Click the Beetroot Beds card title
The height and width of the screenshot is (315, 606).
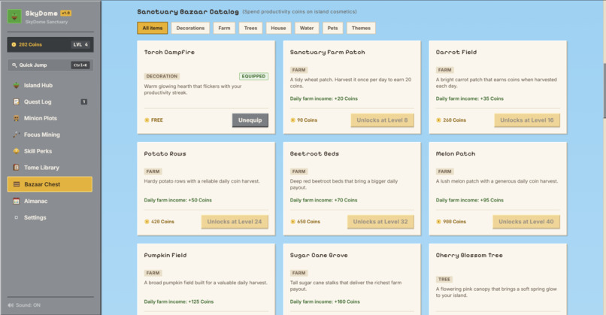point(314,154)
